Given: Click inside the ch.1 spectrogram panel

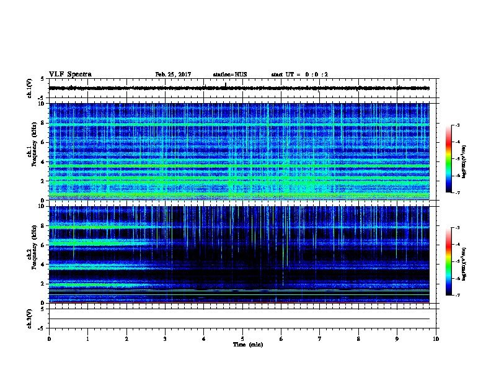Looking at the screenshot, I should (239, 152).
